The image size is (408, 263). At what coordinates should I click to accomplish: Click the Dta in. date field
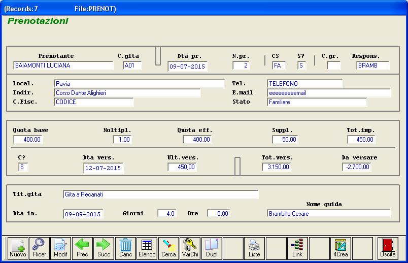coord(83,214)
